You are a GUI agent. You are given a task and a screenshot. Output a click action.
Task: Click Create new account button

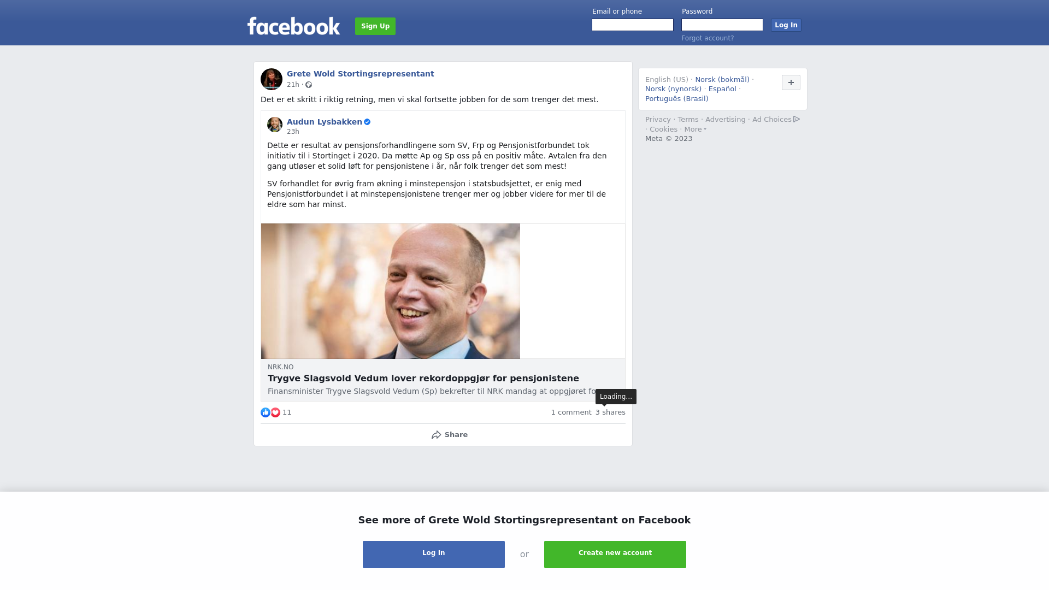(615, 554)
